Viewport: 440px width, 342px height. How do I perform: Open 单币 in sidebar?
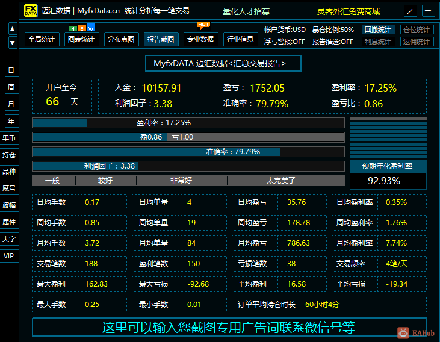tap(9, 138)
